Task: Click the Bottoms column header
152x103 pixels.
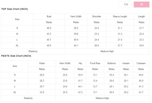Action: [111, 63]
